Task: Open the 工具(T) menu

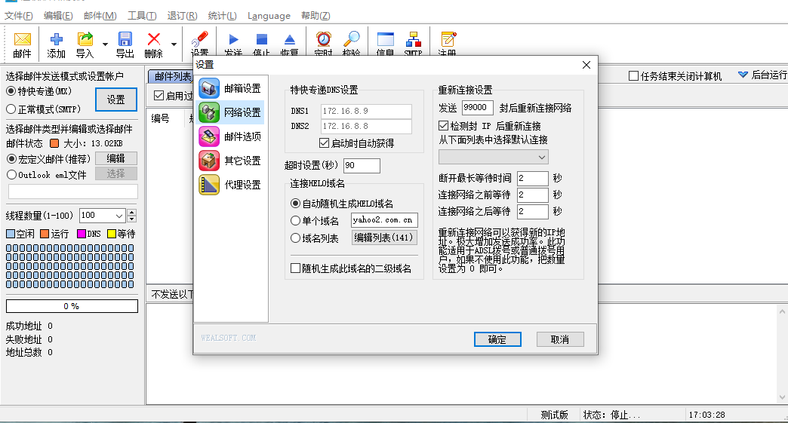Action: click(x=141, y=16)
